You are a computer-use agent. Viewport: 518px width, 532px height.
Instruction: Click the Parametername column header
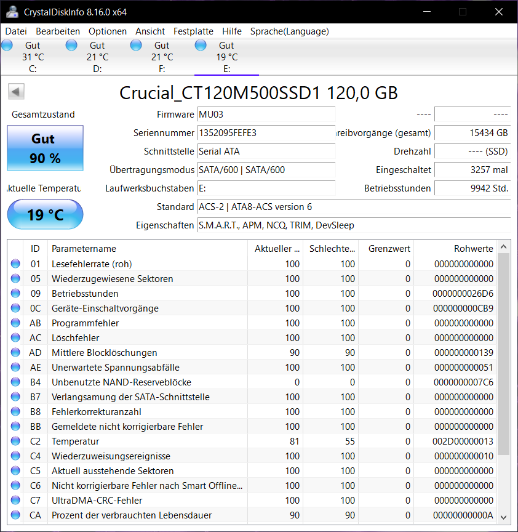pos(148,249)
